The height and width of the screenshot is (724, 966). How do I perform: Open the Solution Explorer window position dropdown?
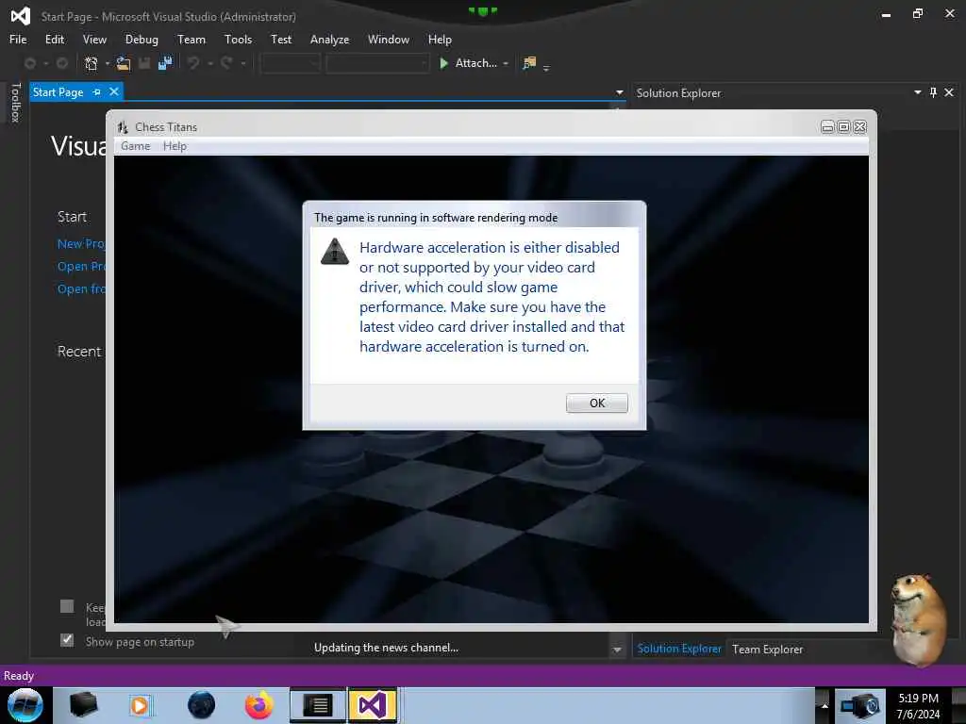coord(917,92)
